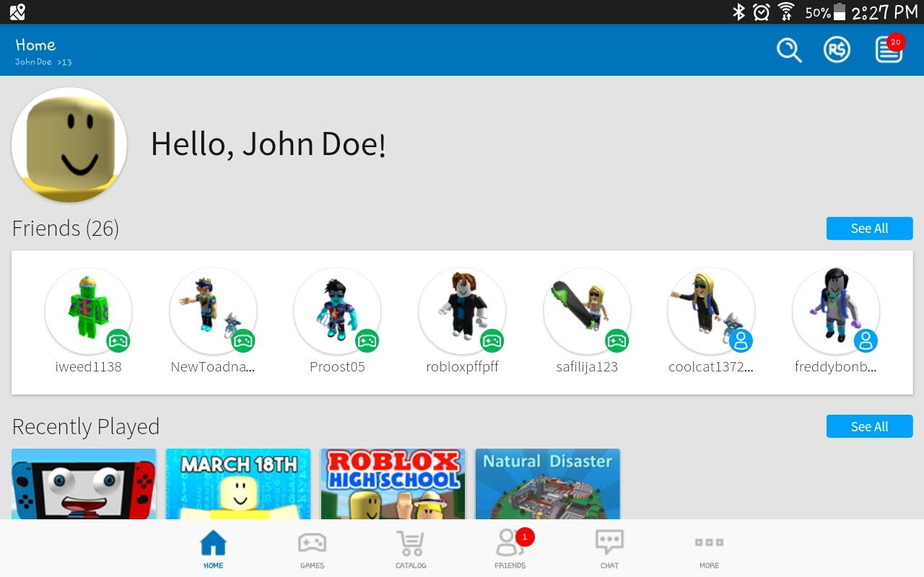Open the notifications feed icon with badge 20
The width and height of the screenshot is (924, 577).
click(x=889, y=49)
